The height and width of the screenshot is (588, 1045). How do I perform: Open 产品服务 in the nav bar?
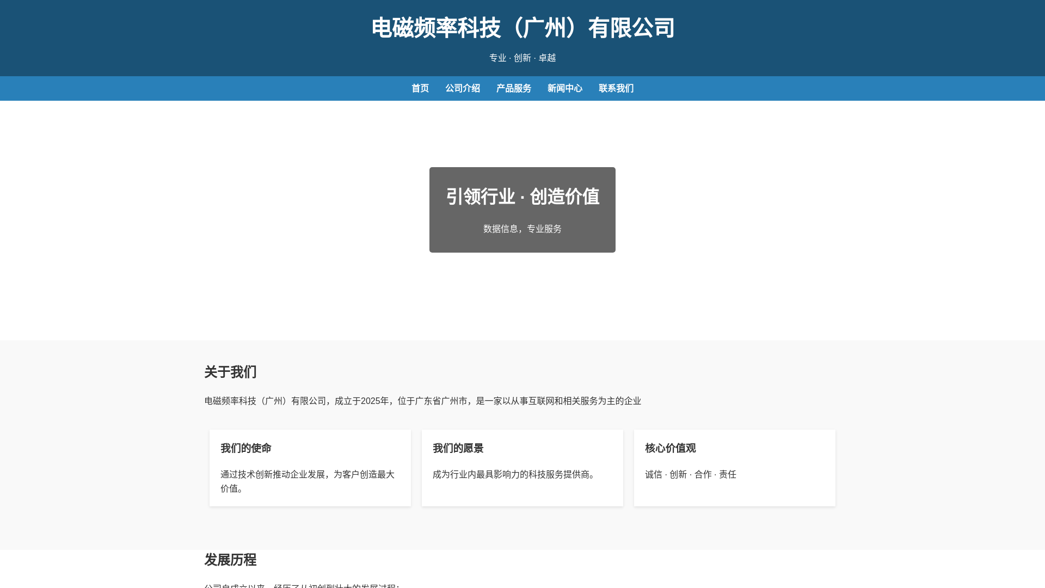(514, 88)
